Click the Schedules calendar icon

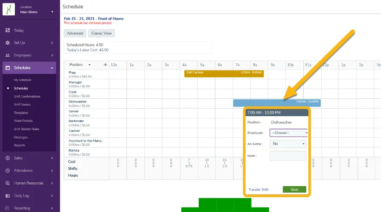8,68
